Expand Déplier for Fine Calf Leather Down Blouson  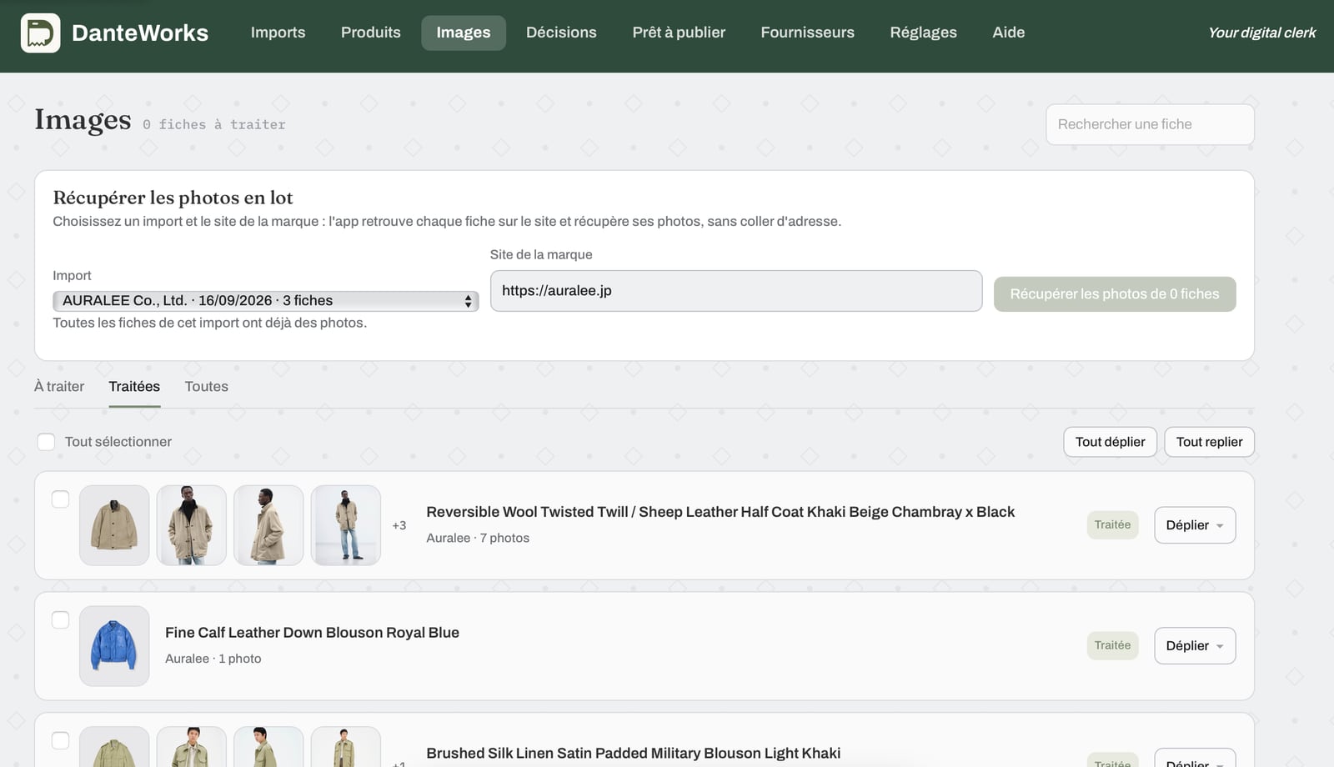[1195, 646]
